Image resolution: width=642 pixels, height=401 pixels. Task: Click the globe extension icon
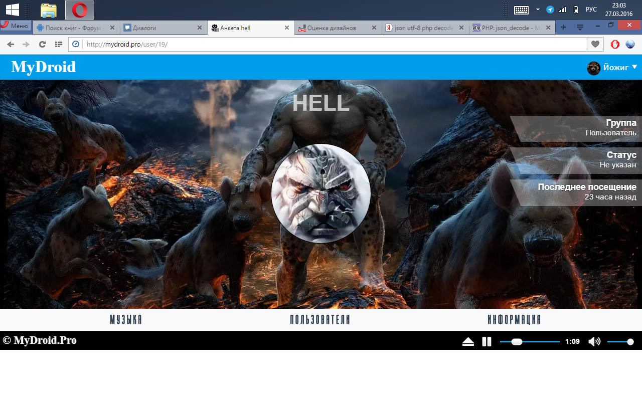[x=630, y=44]
